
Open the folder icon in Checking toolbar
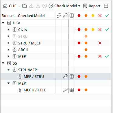(x=25, y=6)
